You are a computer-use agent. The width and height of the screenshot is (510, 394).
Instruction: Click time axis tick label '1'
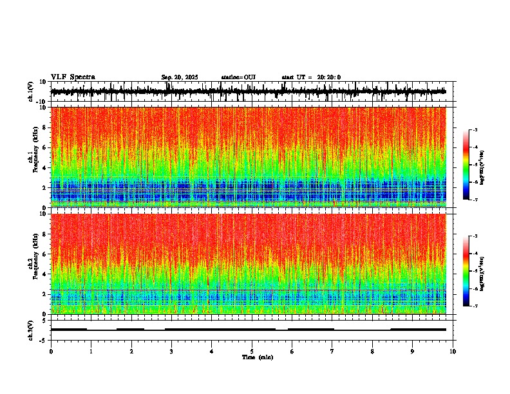(91, 352)
